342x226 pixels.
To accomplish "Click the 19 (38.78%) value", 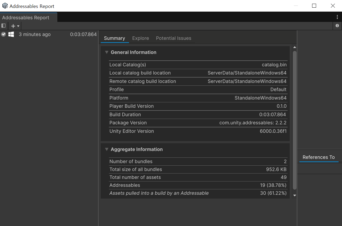I will pos(273,185).
